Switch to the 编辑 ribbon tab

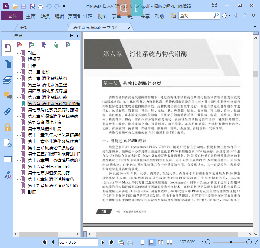coord(59,16)
